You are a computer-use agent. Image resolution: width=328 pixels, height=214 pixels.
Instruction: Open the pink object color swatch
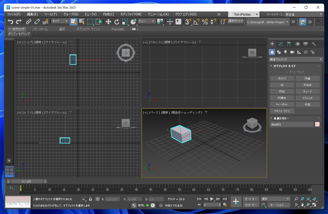point(317,124)
